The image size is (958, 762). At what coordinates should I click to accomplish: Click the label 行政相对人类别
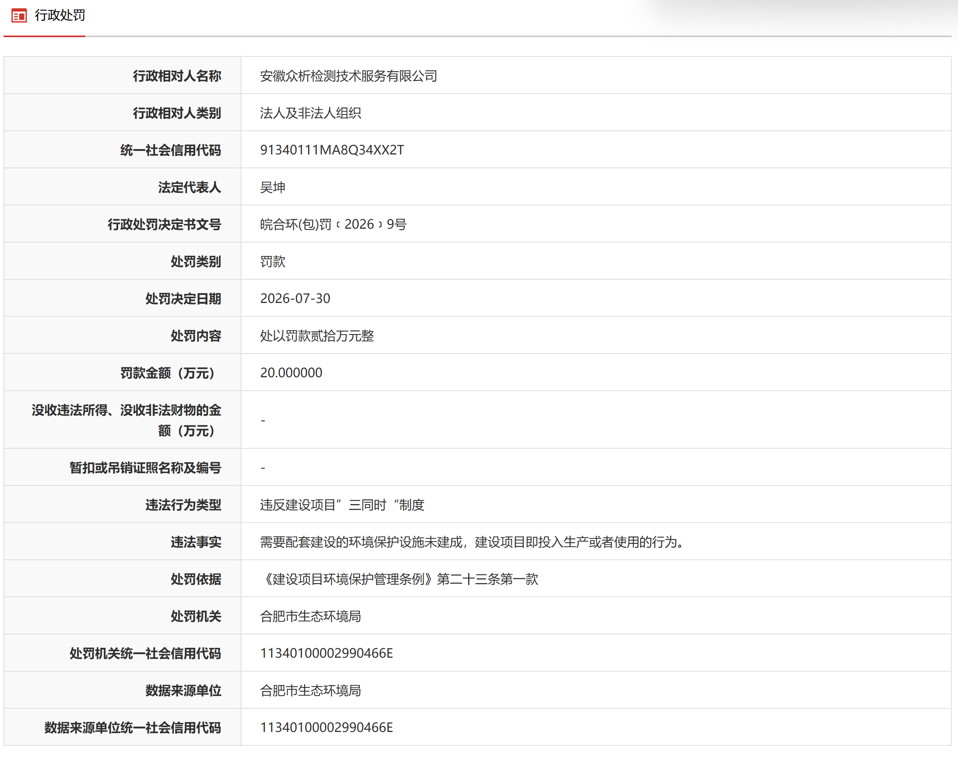click(177, 113)
